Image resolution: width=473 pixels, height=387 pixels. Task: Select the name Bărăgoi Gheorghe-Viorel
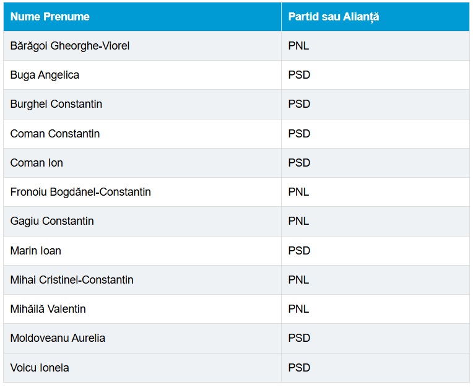point(70,46)
